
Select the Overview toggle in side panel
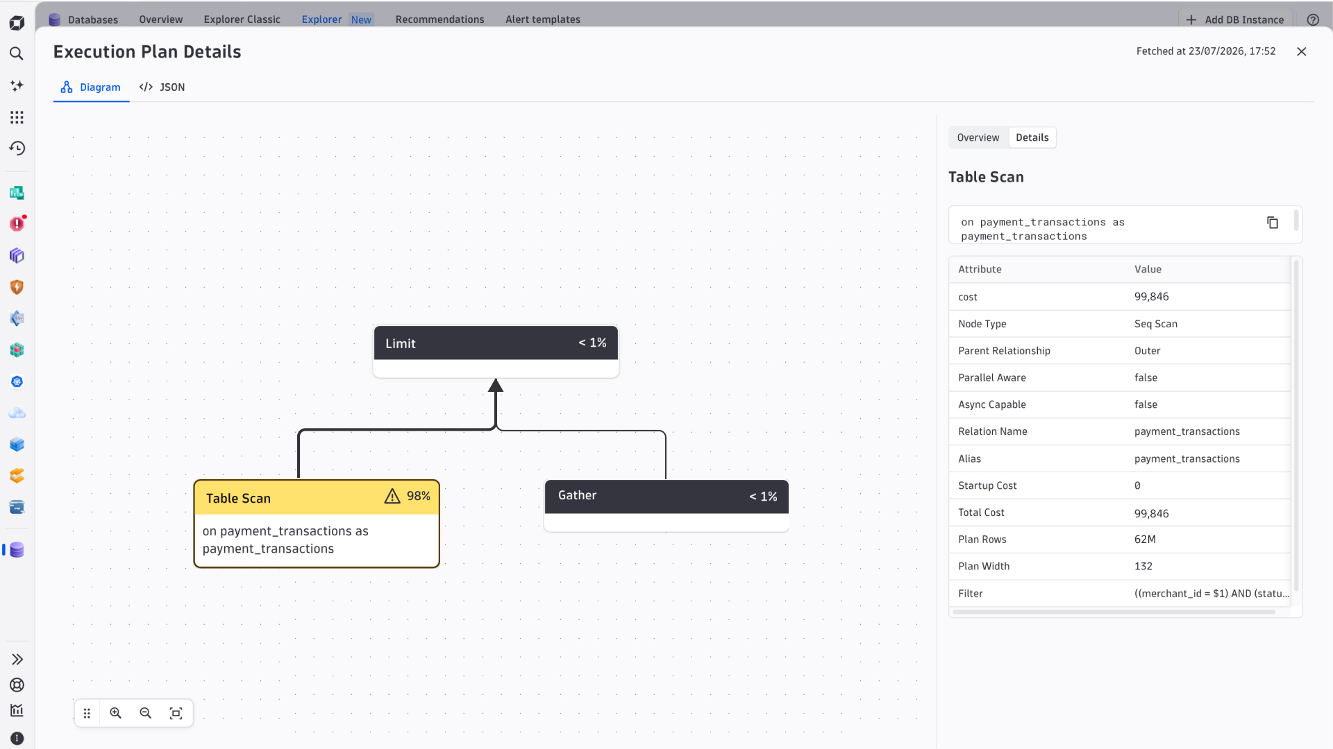978,137
